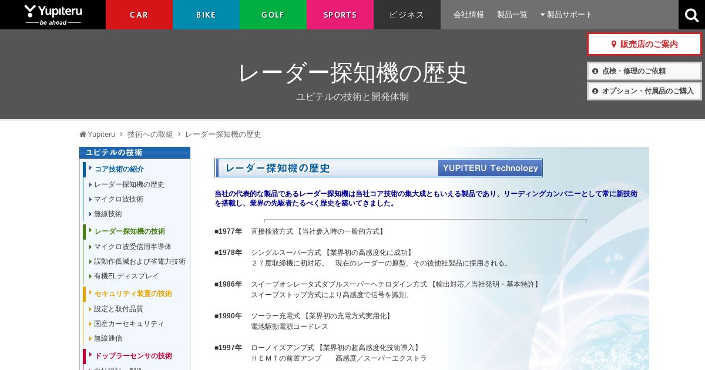Image resolution: width=705 pixels, height=370 pixels.
Task: Click the info icon beside オプション・付属品のご購入
Action: tap(595, 91)
